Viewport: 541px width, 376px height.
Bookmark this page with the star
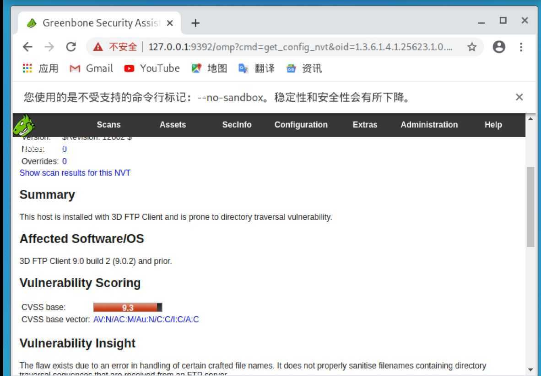pos(471,47)
